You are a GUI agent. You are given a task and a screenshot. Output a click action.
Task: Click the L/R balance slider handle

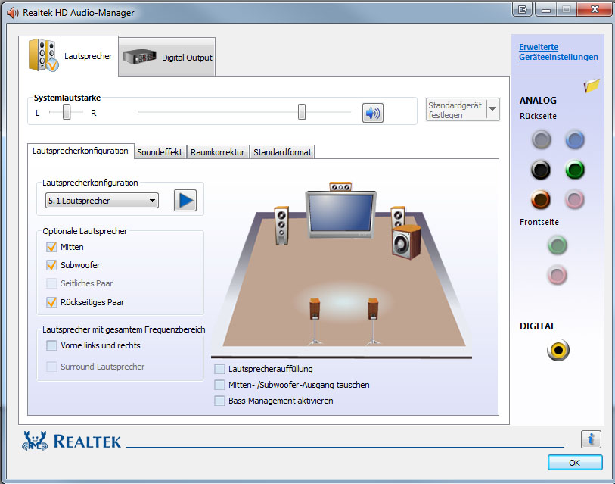pyautogui.click(x=67, y=112)
